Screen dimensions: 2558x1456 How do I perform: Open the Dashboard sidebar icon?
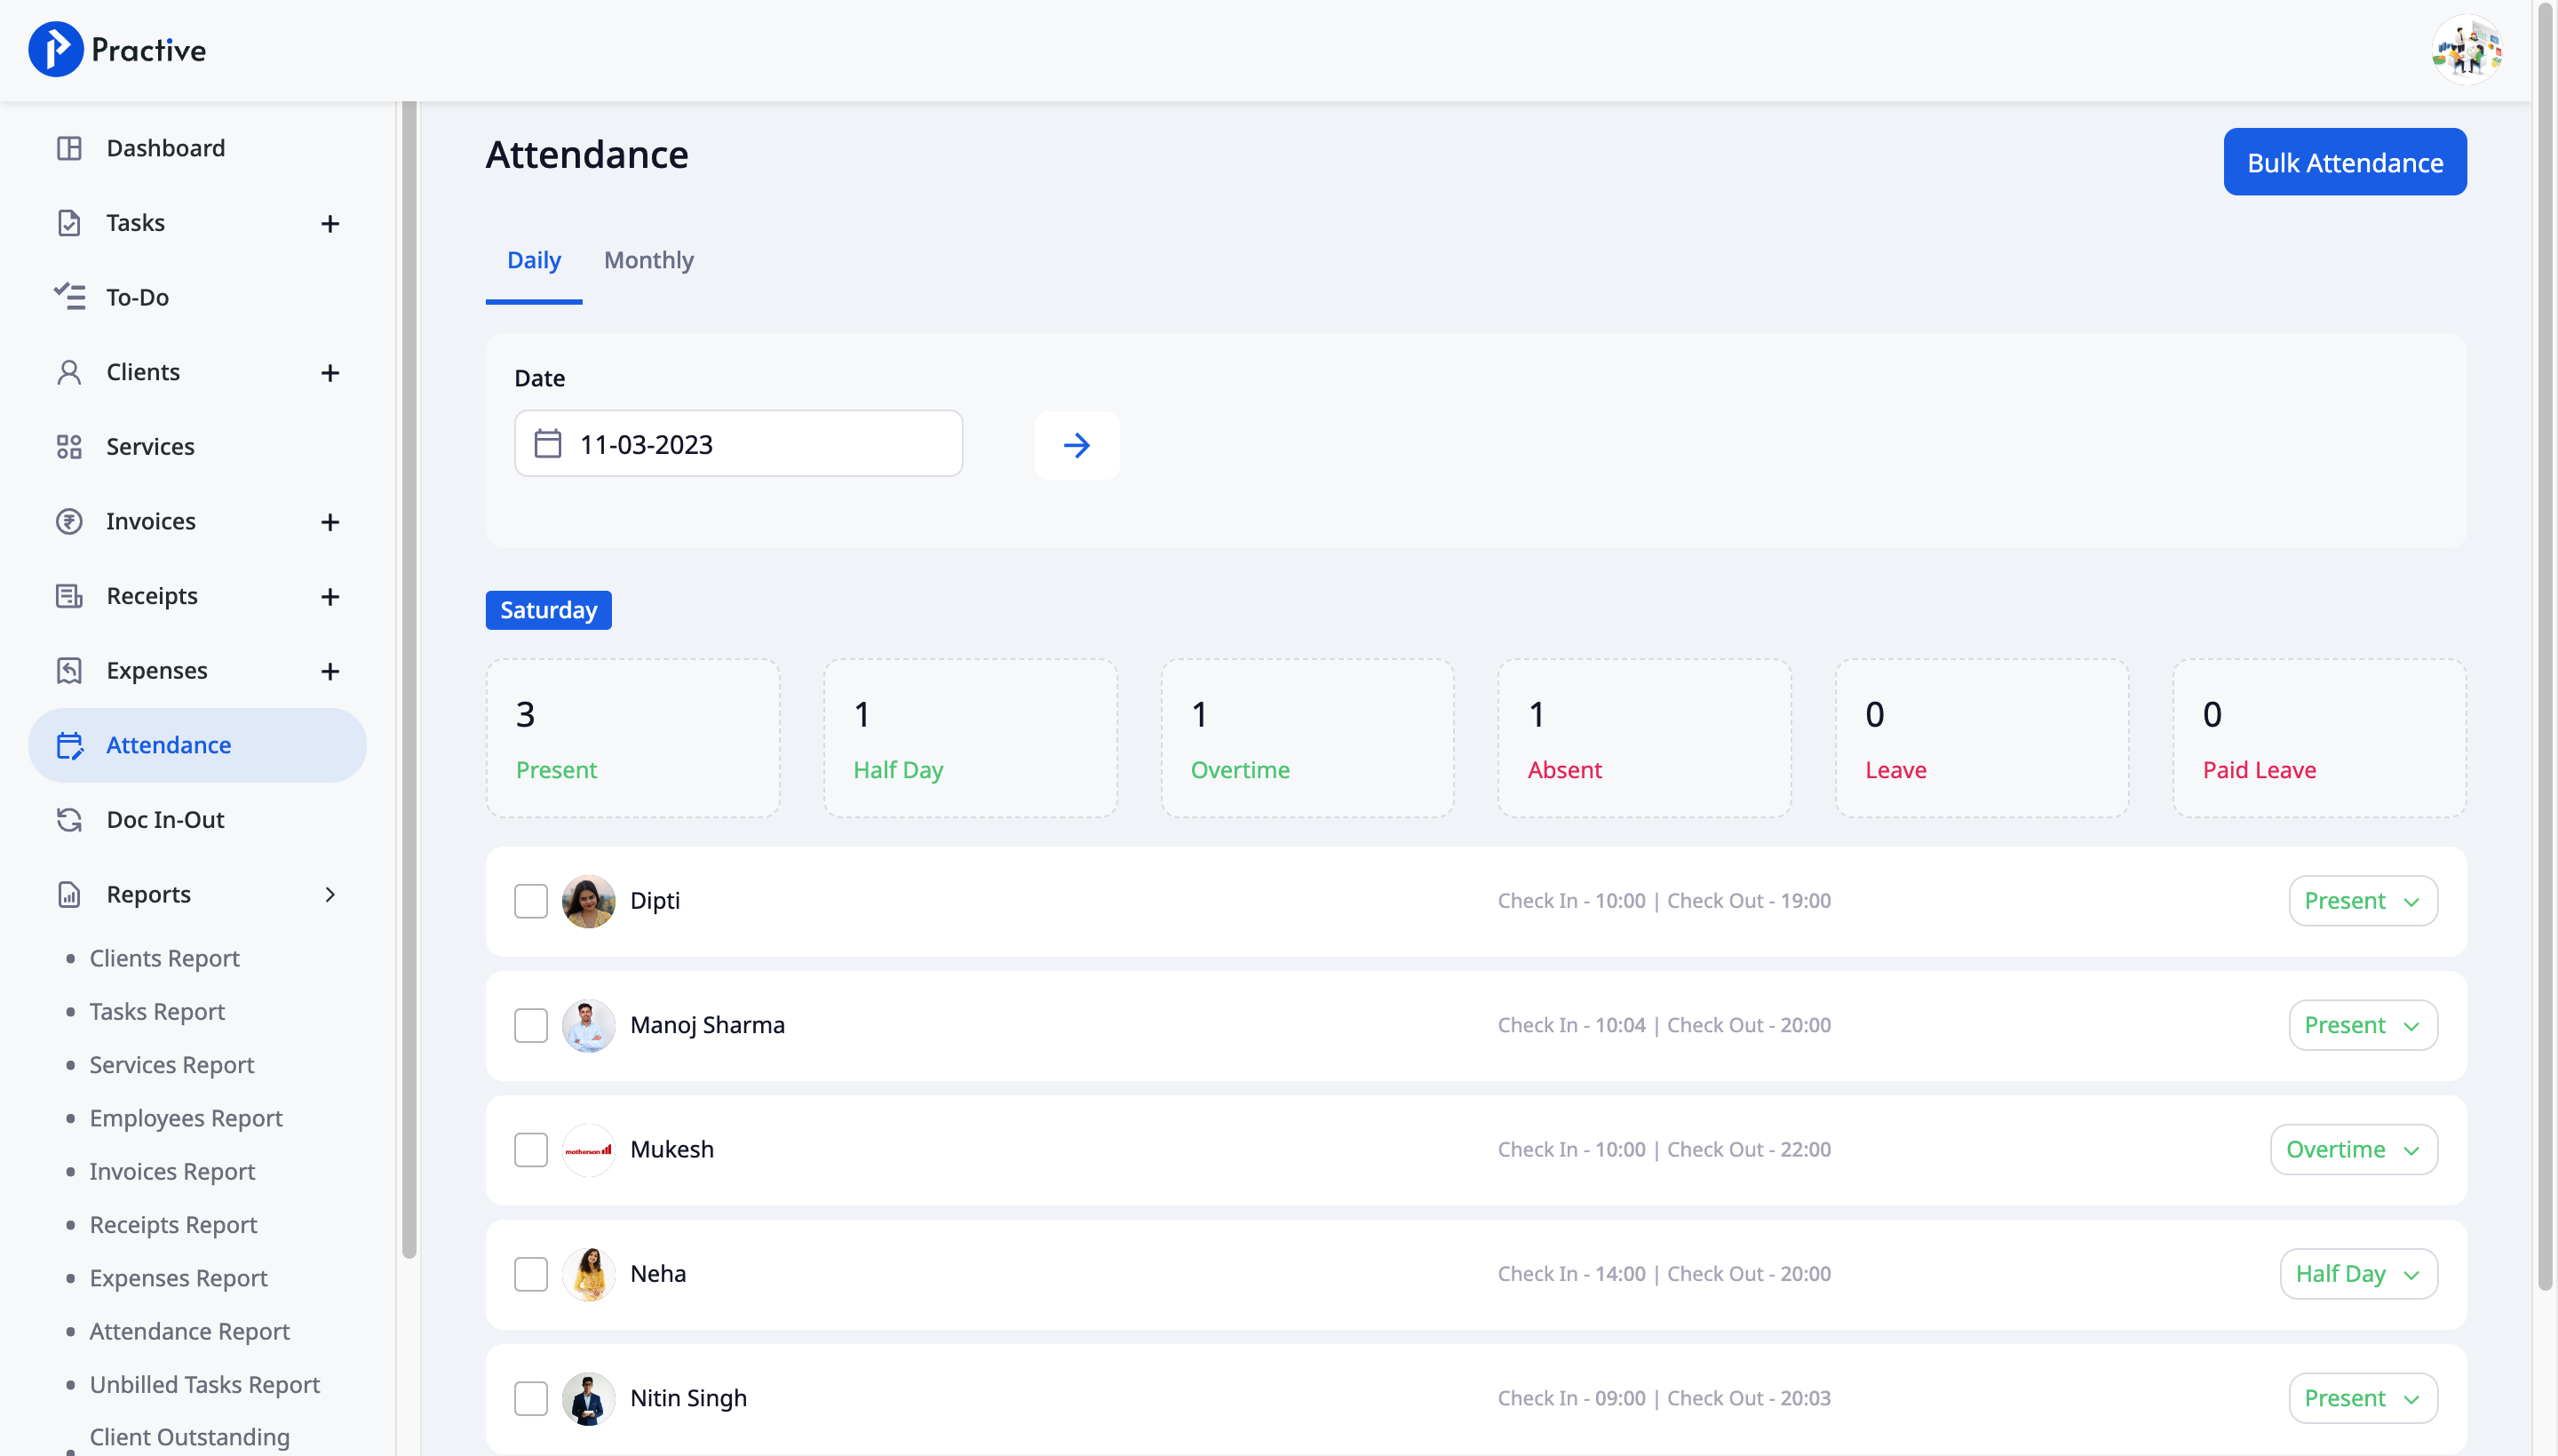tap(69, 147)
